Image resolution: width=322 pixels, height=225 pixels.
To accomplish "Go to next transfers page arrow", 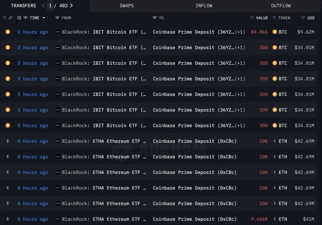I will coord(72,6).
